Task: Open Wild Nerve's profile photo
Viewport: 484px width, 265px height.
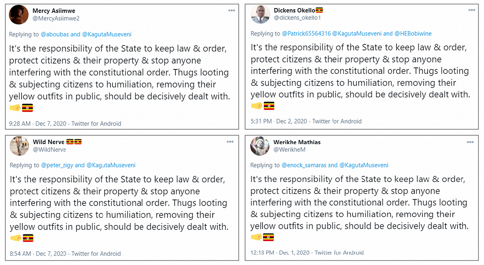Action: [19, 146]
